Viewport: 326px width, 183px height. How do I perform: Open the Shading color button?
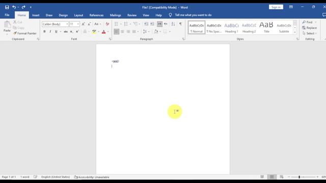[x=156, y=32]
